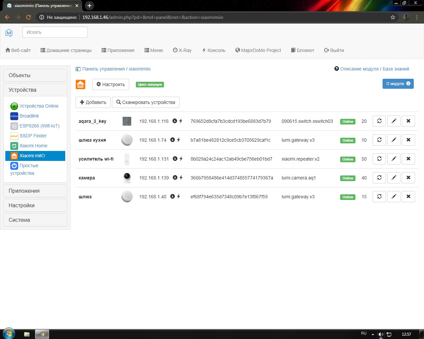424x339 pixels.
Task: Click the О модуле button
Action: 398,84
